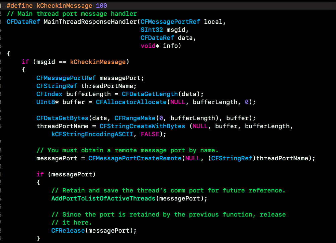Click the kCFStringEncodingASCII constant
The image size is (336, 243).
pyautogui.click(x=92, y=134)
